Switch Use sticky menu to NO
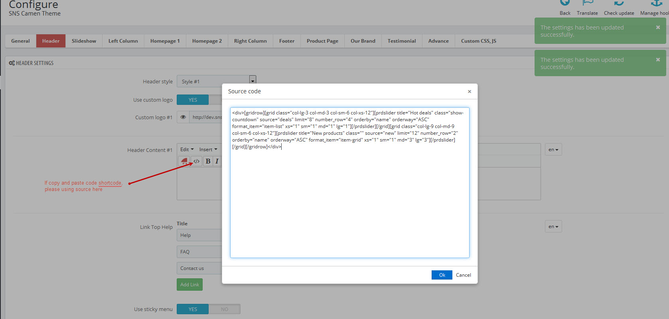669x319 pixels. pyautogui.click(x=225, y=309)
